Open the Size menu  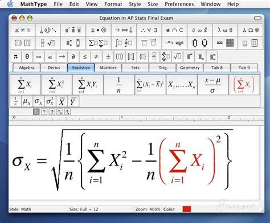click(x=153, y=4)
